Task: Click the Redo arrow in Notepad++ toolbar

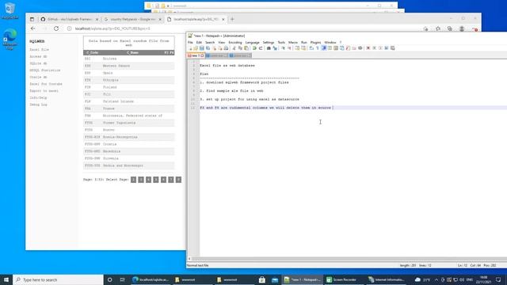Action: click(261, 48)
